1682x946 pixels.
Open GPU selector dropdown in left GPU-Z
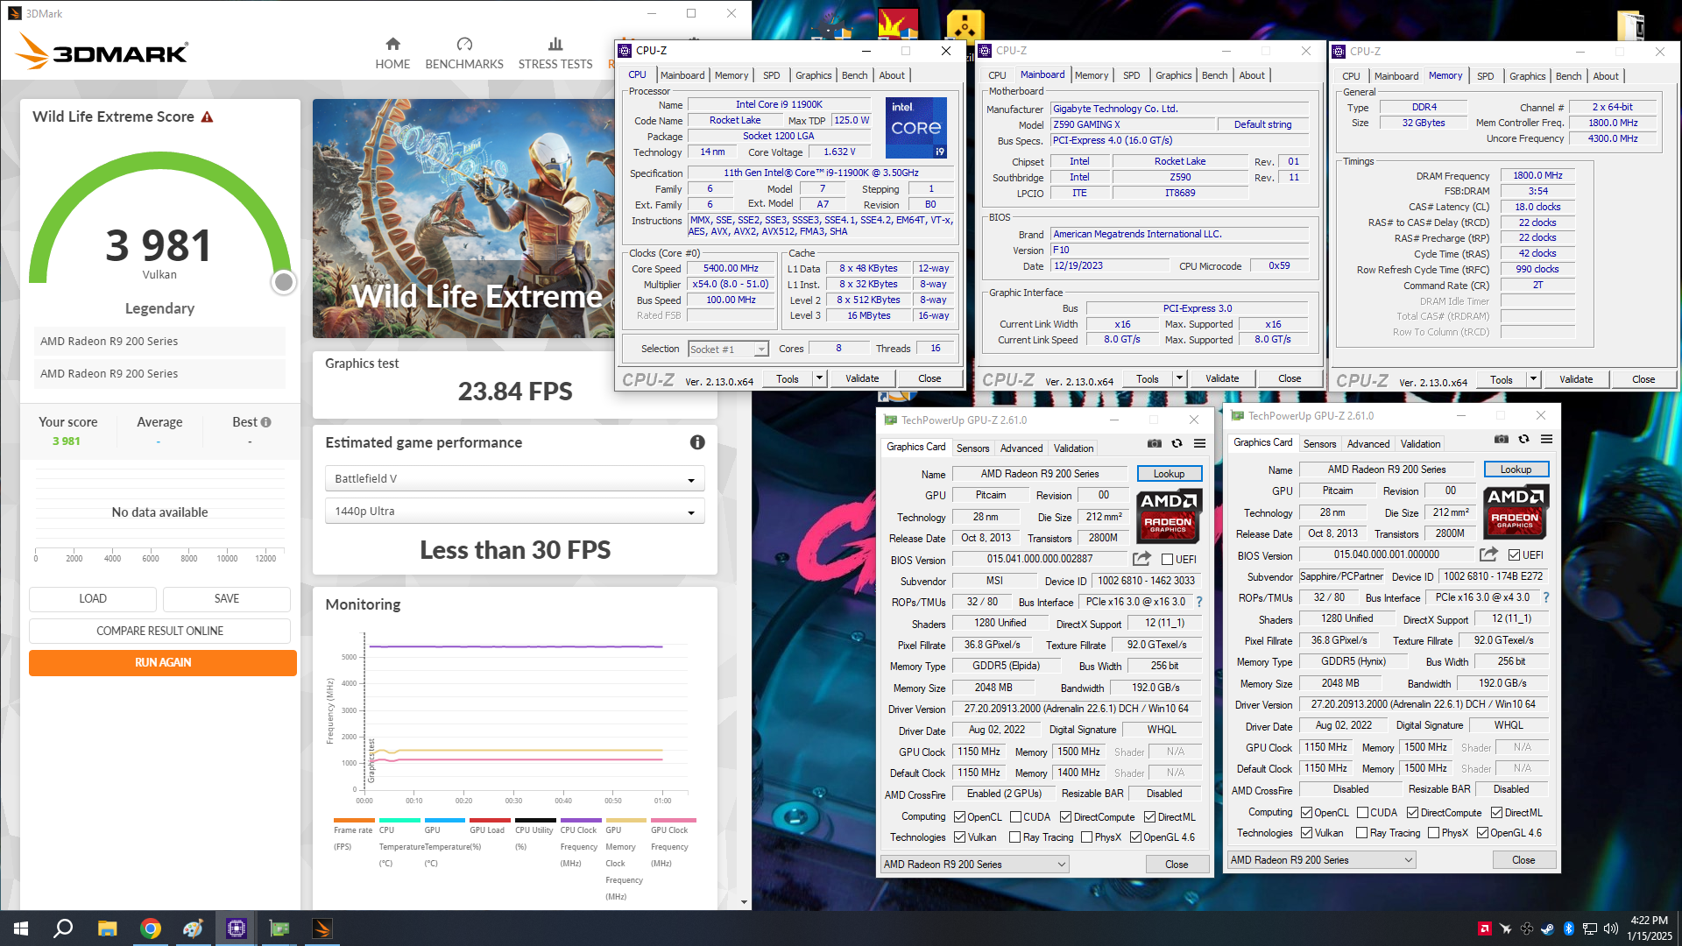pos(975,865)
